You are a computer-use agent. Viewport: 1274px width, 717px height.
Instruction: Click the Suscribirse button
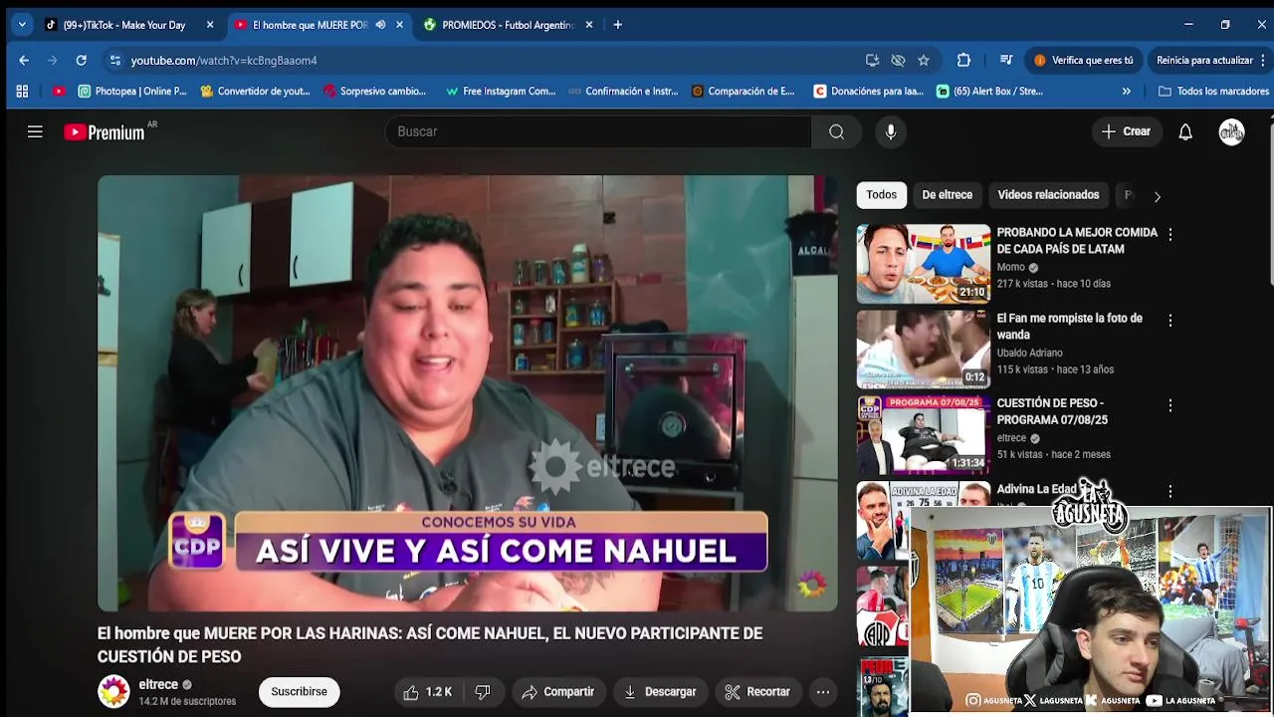coord(299,692)
